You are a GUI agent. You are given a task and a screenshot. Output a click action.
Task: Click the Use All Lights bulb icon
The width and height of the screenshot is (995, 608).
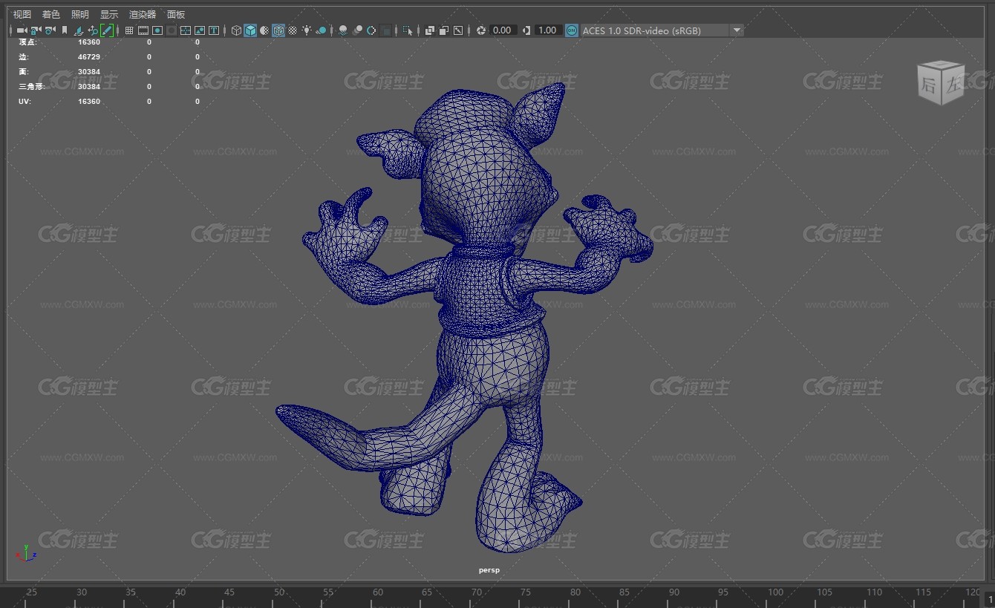pos(307,30)
